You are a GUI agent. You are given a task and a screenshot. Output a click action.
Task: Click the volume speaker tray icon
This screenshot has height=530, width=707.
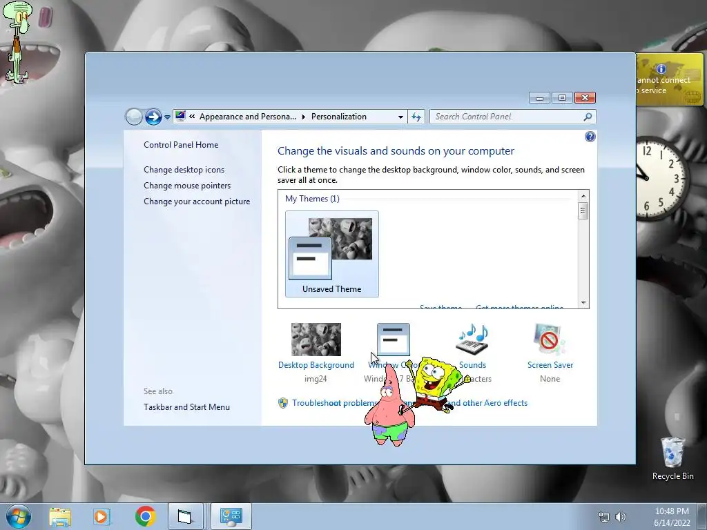coord(621,517)
